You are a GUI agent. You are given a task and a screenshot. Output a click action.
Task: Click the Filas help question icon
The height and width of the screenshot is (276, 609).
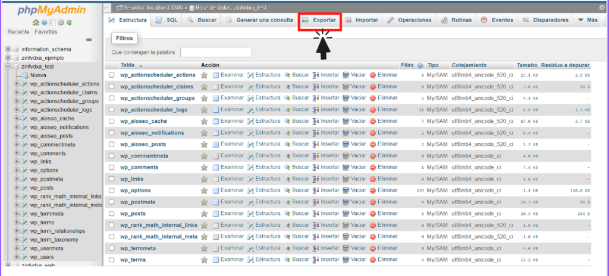420,65
